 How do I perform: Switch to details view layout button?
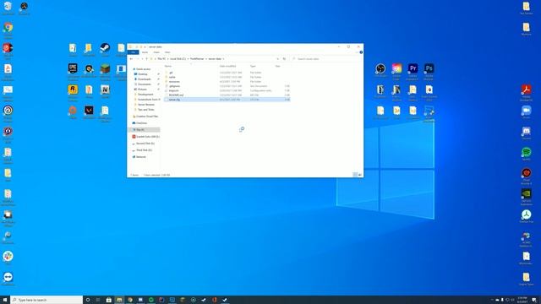coord(355,175)
